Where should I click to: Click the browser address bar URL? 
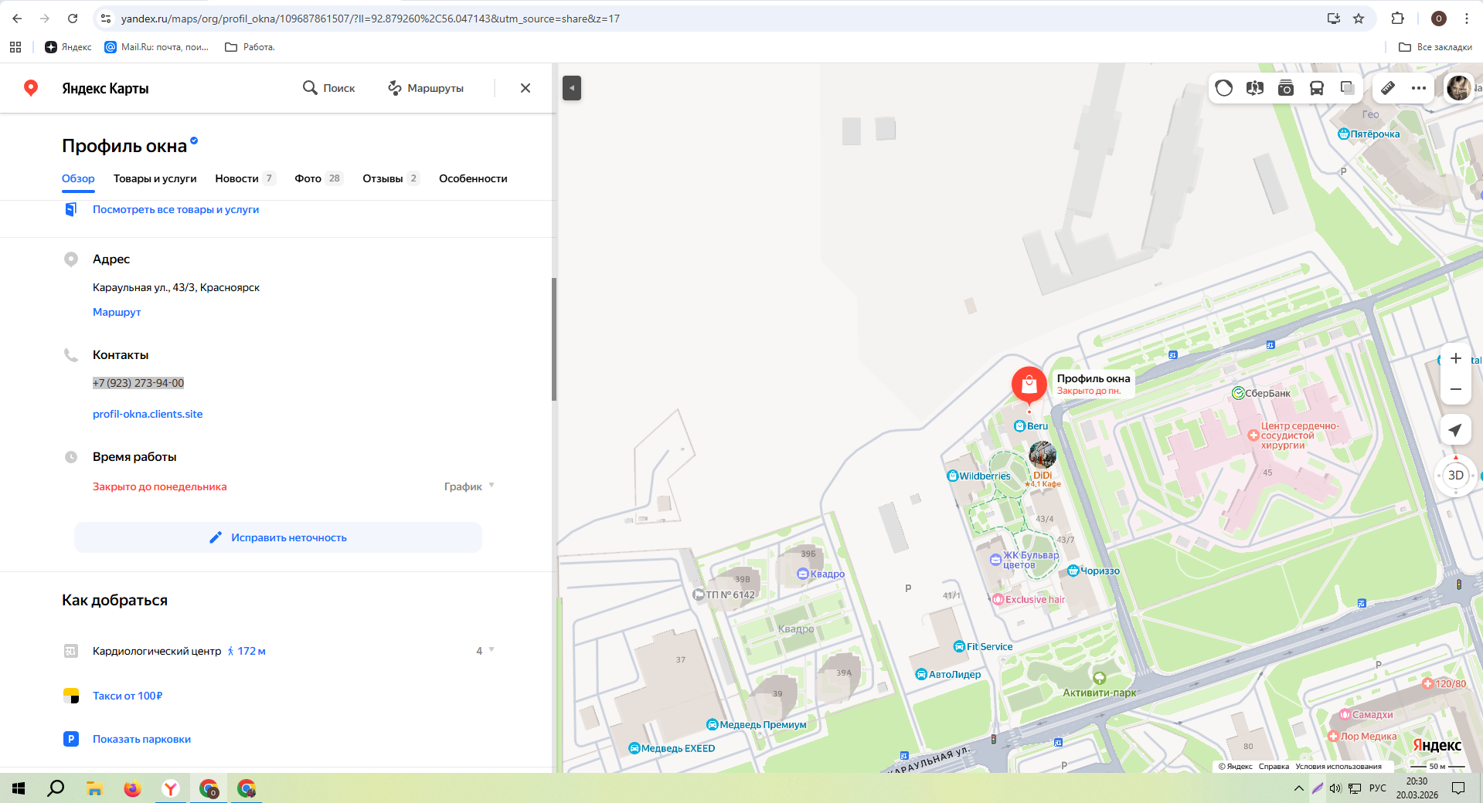(x=371, y=19)
